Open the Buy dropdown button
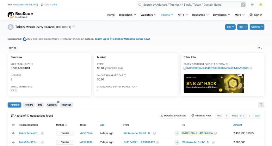272x146 pixels. pyautogui.click(x=230, y=27)
